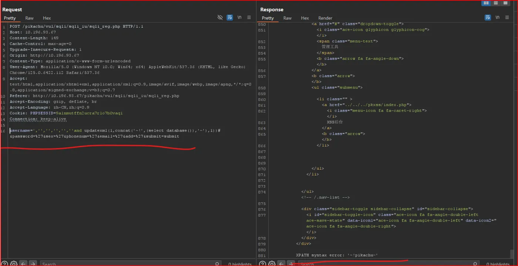Click the sidebar-collapse div line in response
Image resolution: width=518 pixels, height=266 pixels.
pyautogui.click(x=387, y=209)
